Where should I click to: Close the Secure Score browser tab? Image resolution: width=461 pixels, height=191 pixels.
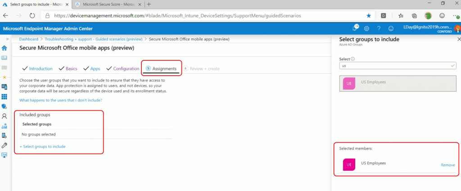(x=140, y=4)
